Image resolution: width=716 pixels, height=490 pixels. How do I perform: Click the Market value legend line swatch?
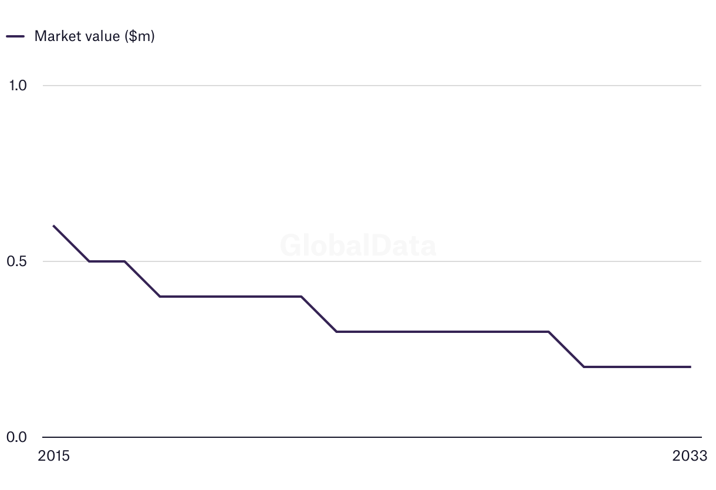click(15, 36)
